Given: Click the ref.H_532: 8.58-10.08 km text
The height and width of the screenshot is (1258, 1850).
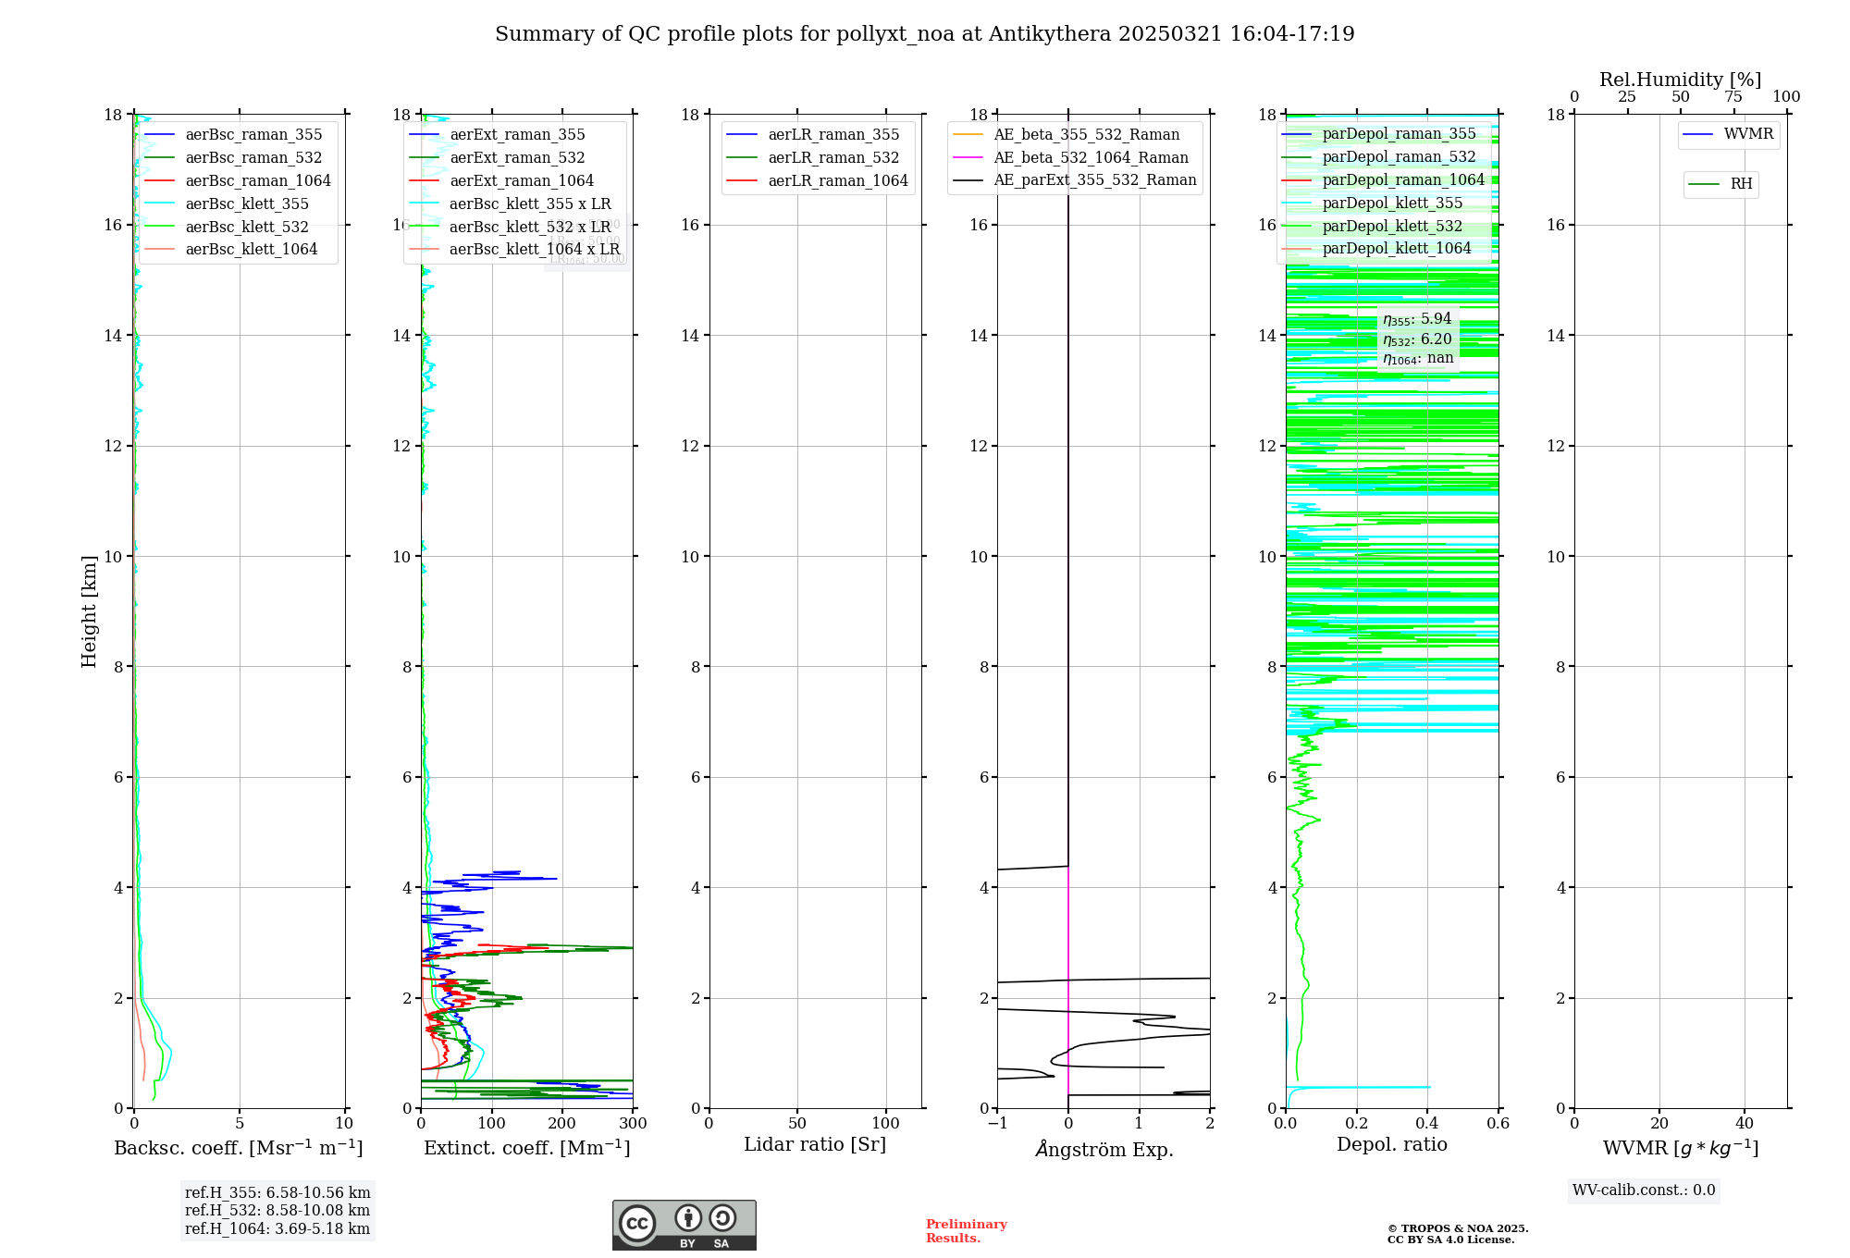Looking at the screenshot, I should [x=277, y=1211].
